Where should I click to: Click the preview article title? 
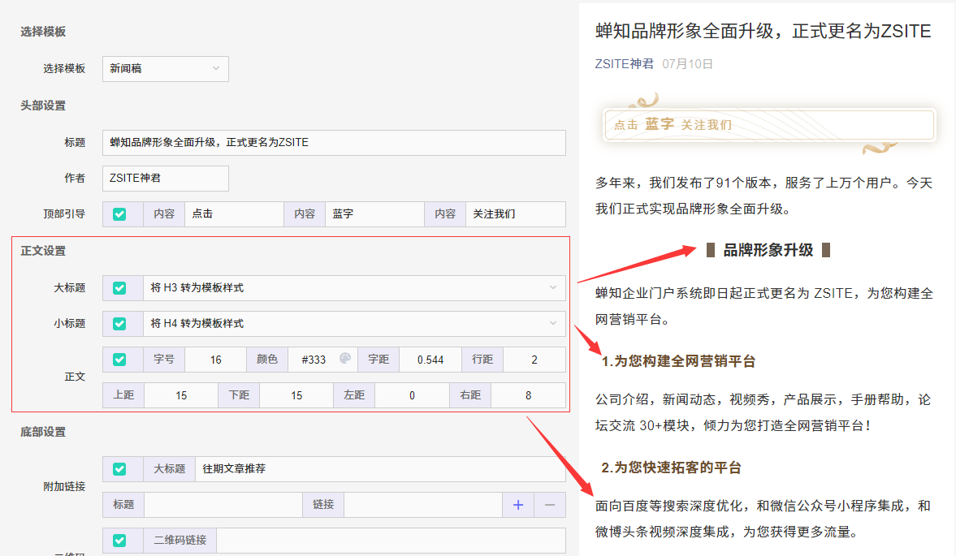764,31
